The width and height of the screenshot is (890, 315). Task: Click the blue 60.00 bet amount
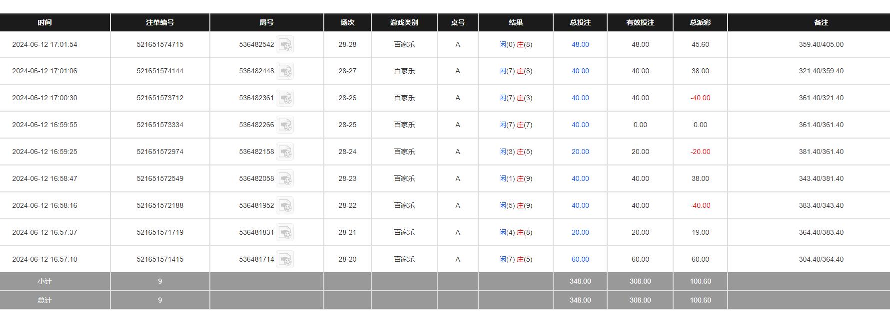[x=580, y=259]
